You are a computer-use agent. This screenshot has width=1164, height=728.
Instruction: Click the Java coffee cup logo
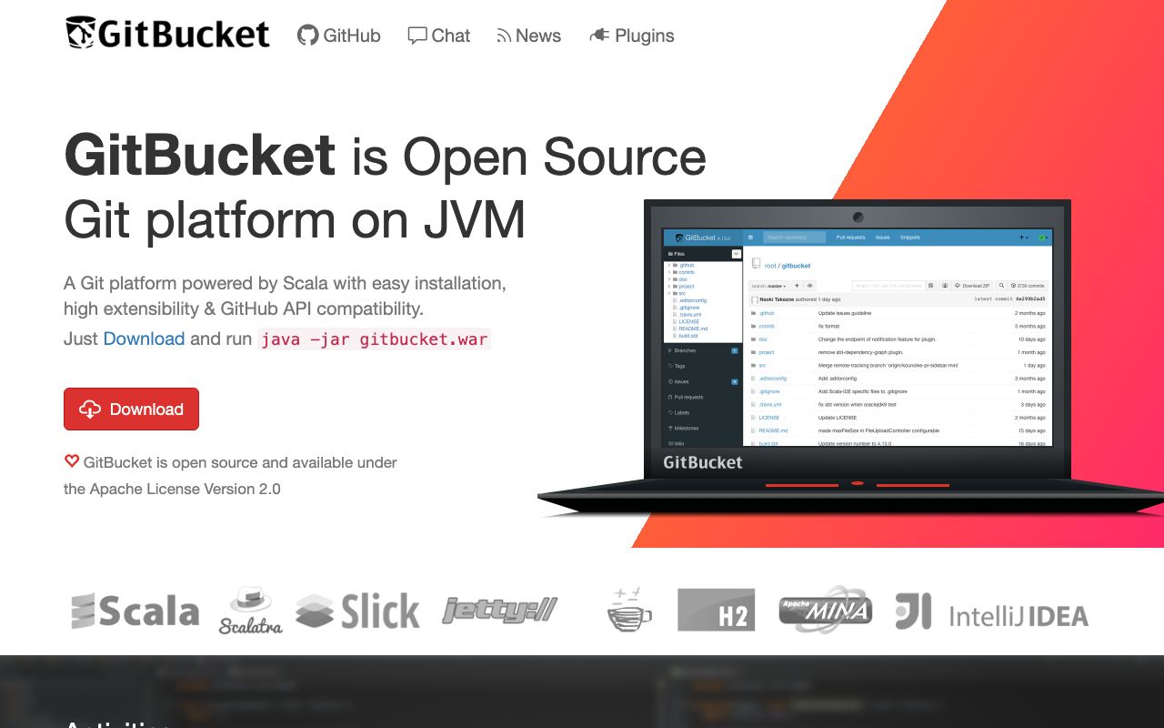(629, 609)
